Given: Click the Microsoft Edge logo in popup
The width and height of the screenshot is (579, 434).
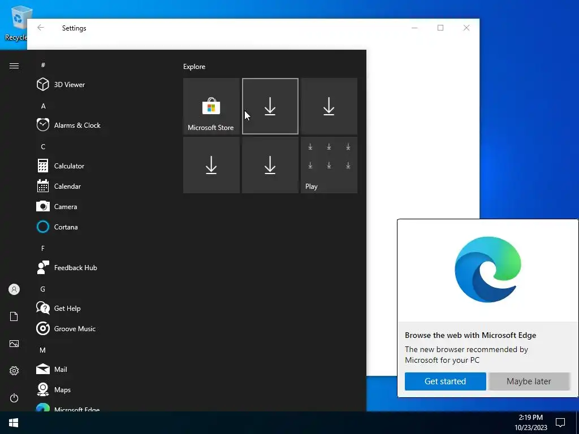Looking at the screenshot, I should coord(488,270).
